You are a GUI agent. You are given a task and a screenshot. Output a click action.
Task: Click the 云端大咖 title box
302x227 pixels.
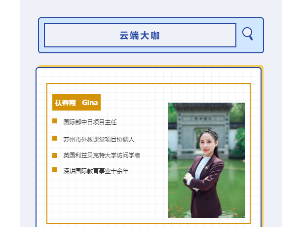click(140, 35)
